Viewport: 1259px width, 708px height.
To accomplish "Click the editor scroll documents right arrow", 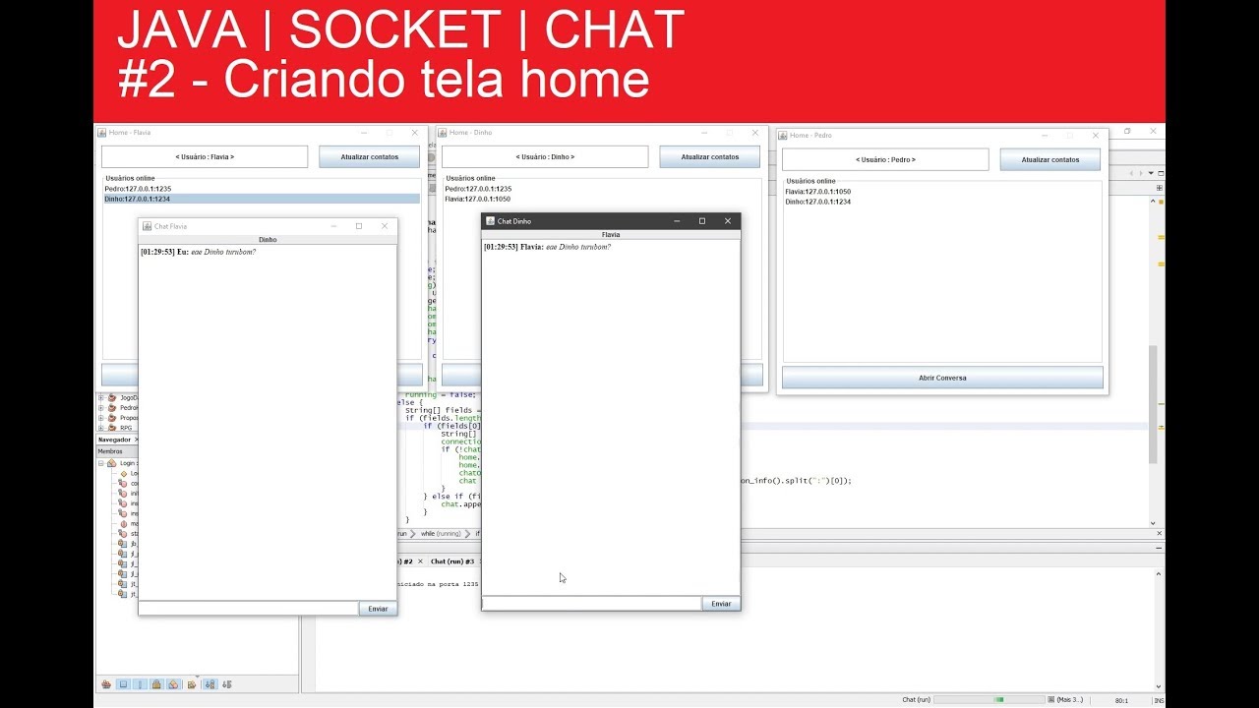I will [x=1141, y=173].
